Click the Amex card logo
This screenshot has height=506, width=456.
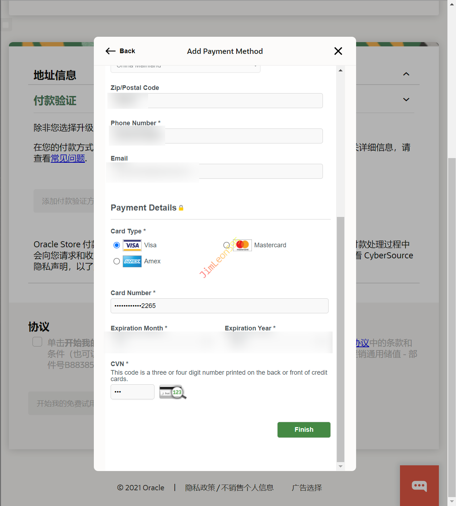point(132,261)
